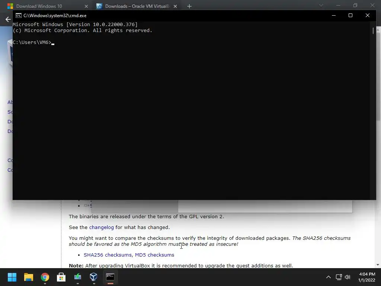Click the Command Prompt scrollbar thumb
Viewport: 381px width, 286px height.
(373, 31)
